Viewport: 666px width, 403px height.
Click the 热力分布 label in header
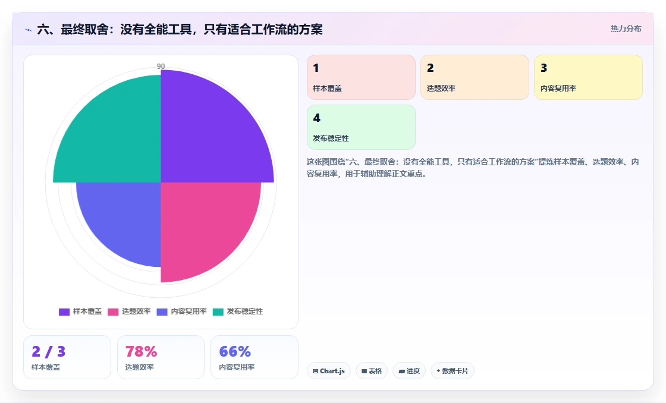coord(626,29)
